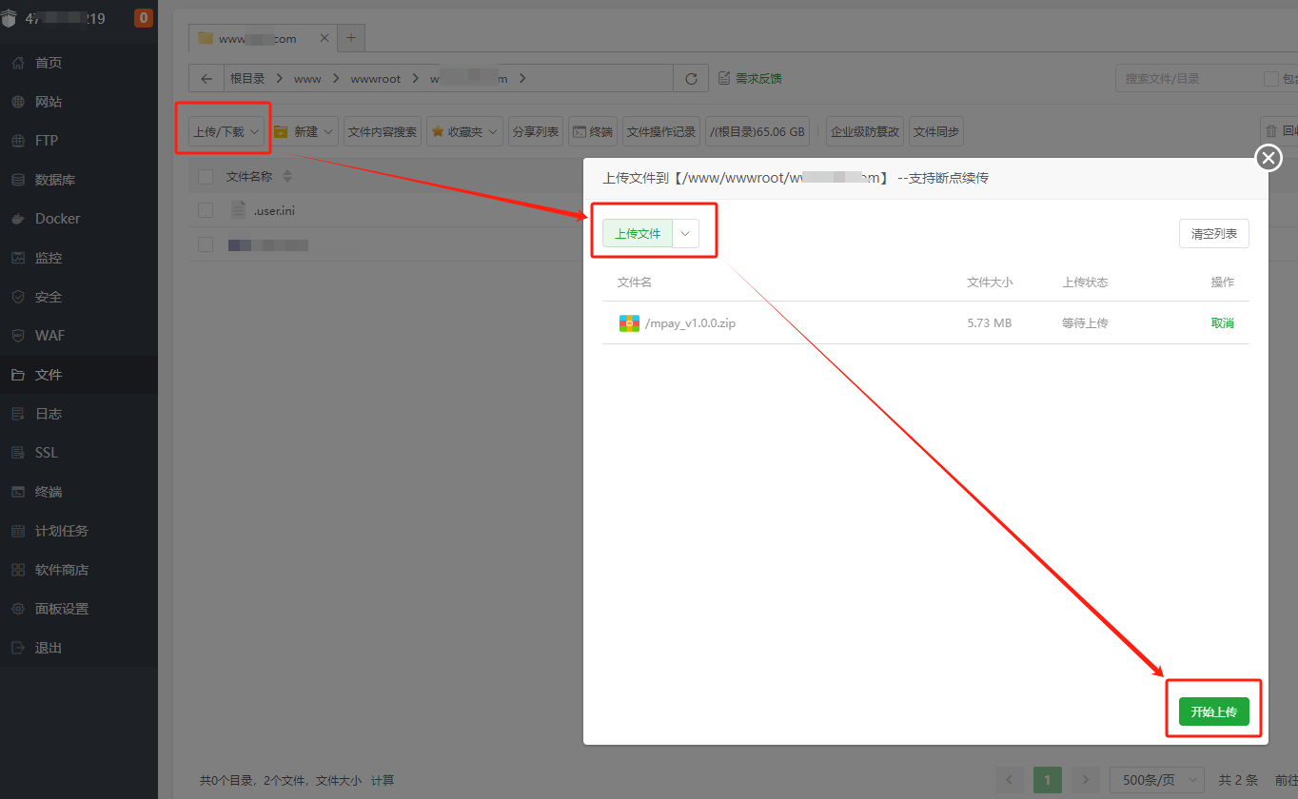Expand the Upload/Download dropdown
The width and height of the screenshot is (1298, 799).
226,132
